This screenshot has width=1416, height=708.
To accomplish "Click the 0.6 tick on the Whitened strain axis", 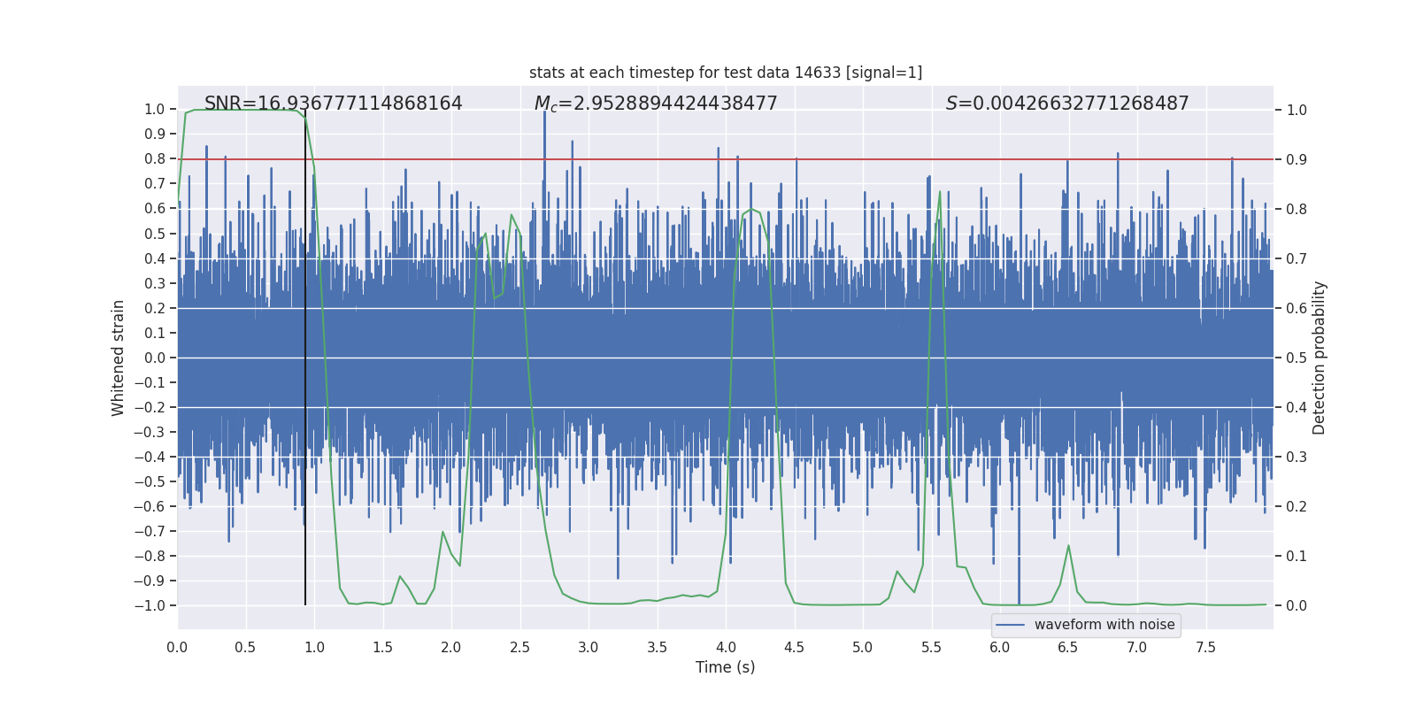I will [155, 209].
